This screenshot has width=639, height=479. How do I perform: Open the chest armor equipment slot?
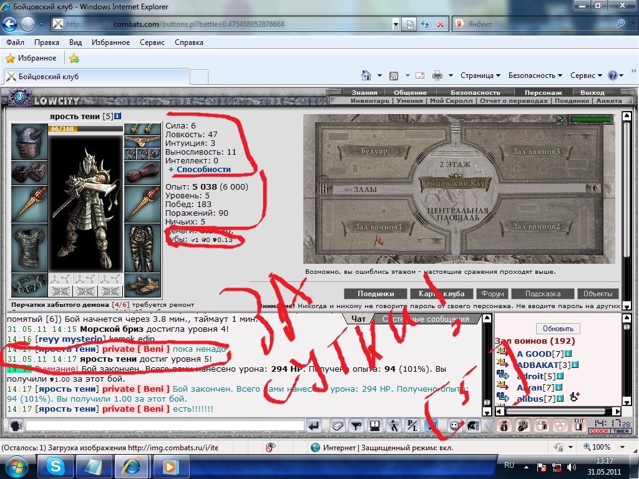(x=29, y=249)
